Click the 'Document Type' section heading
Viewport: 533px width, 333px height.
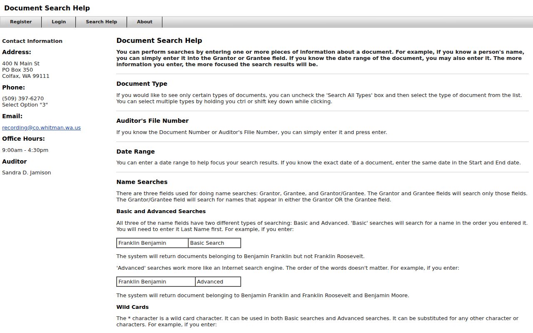click(x=142, y=84)
